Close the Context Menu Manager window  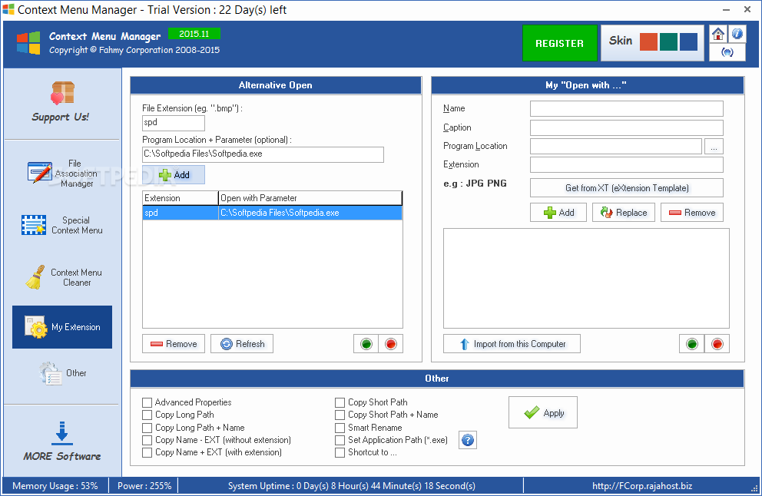click(x=747, y=10)
